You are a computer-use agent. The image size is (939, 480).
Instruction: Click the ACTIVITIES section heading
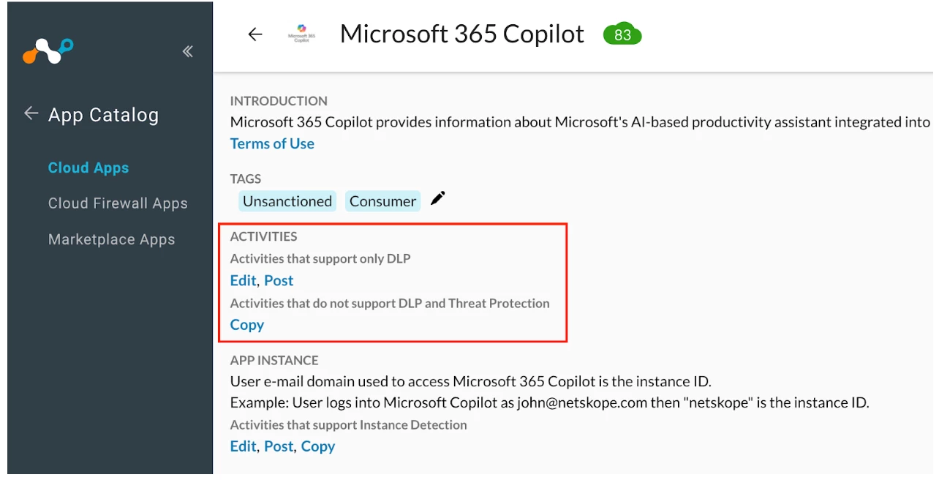coord(263,236)
